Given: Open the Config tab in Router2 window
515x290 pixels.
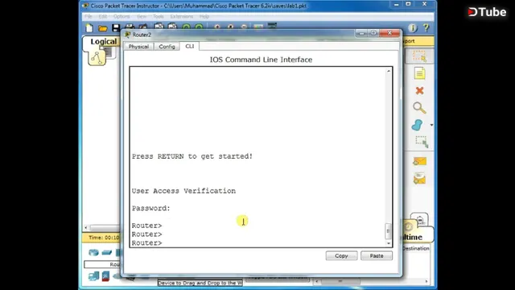Looking at the screenshot, I should click(167, 47).
